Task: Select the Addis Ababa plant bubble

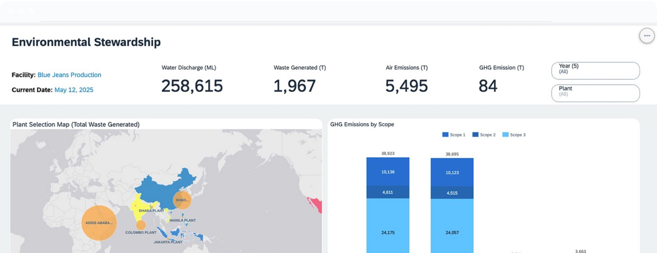Action: 99,223
